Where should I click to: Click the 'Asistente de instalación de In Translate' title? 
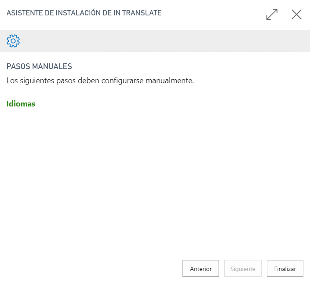coord(84,13)
